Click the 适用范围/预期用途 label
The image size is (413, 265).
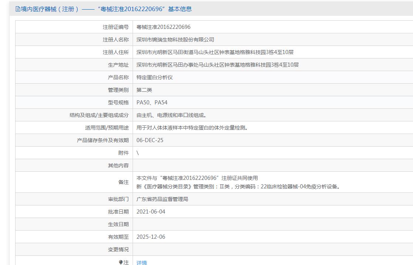point(107,128)
